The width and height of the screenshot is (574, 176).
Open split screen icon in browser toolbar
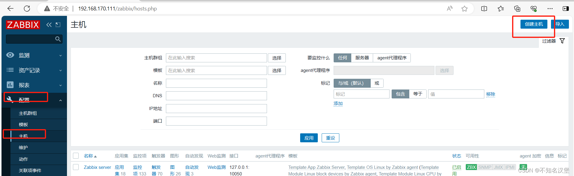[484, 9]
